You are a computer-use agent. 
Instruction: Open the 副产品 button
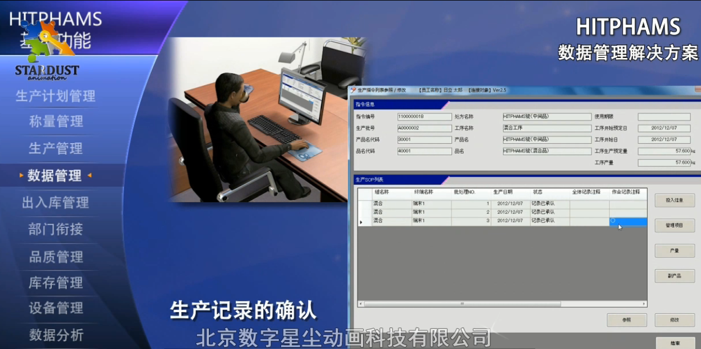tap(675, 276)
